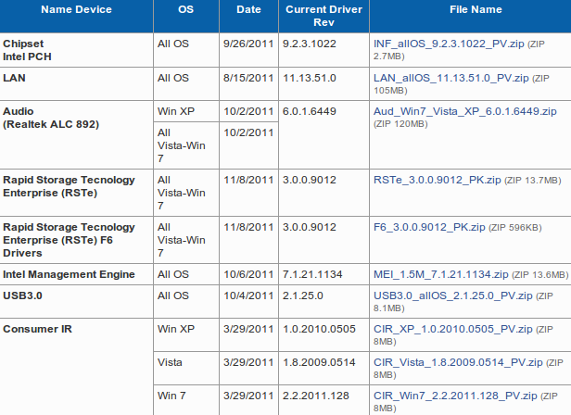This screenshot has height=415, width=571.
Task: Select the Consumer IR device name
Action: (x=37, y=329)
